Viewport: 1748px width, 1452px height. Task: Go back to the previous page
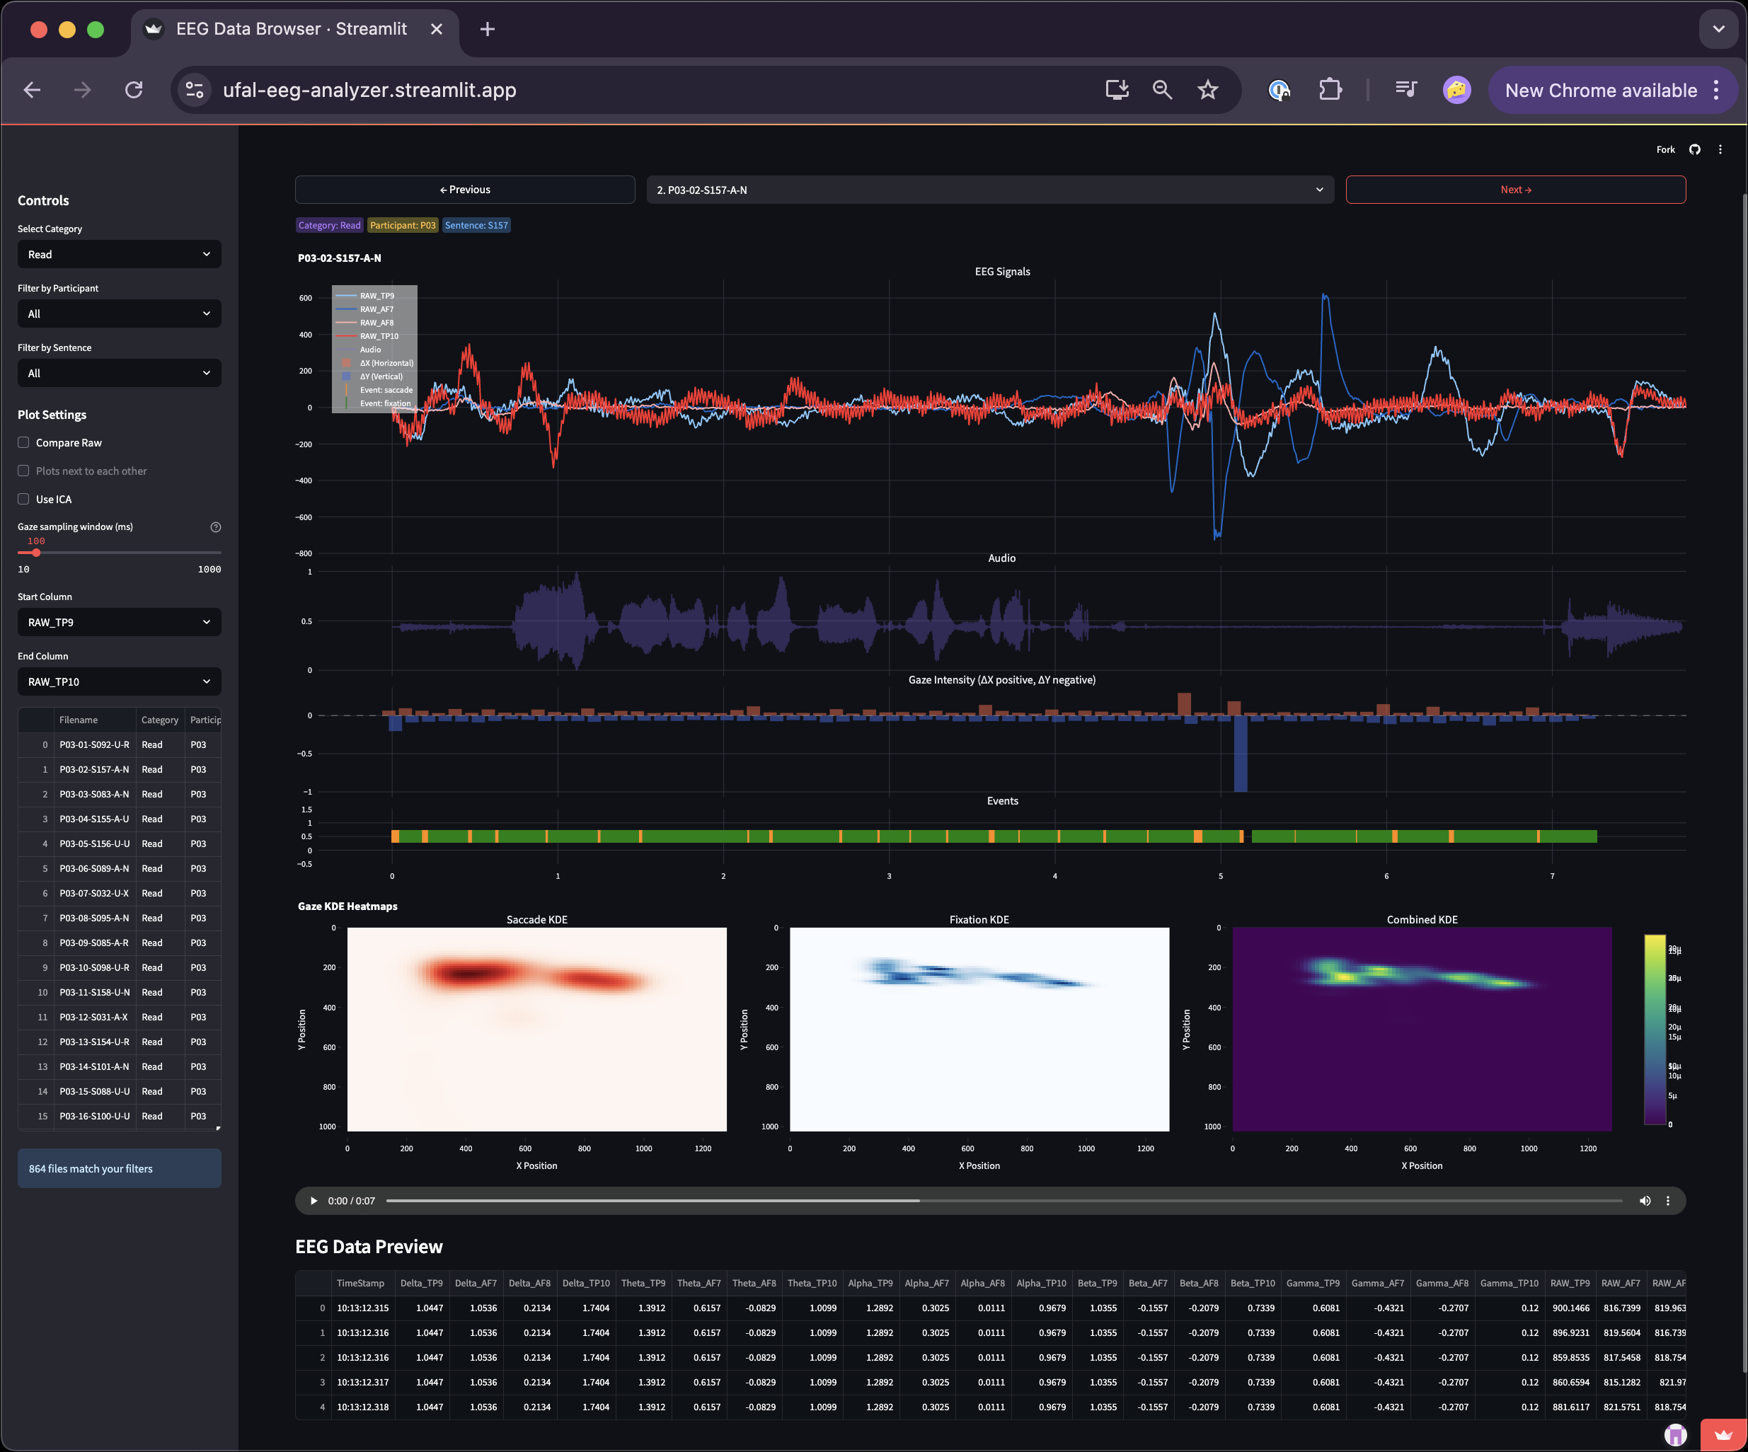tap(33, 90)
